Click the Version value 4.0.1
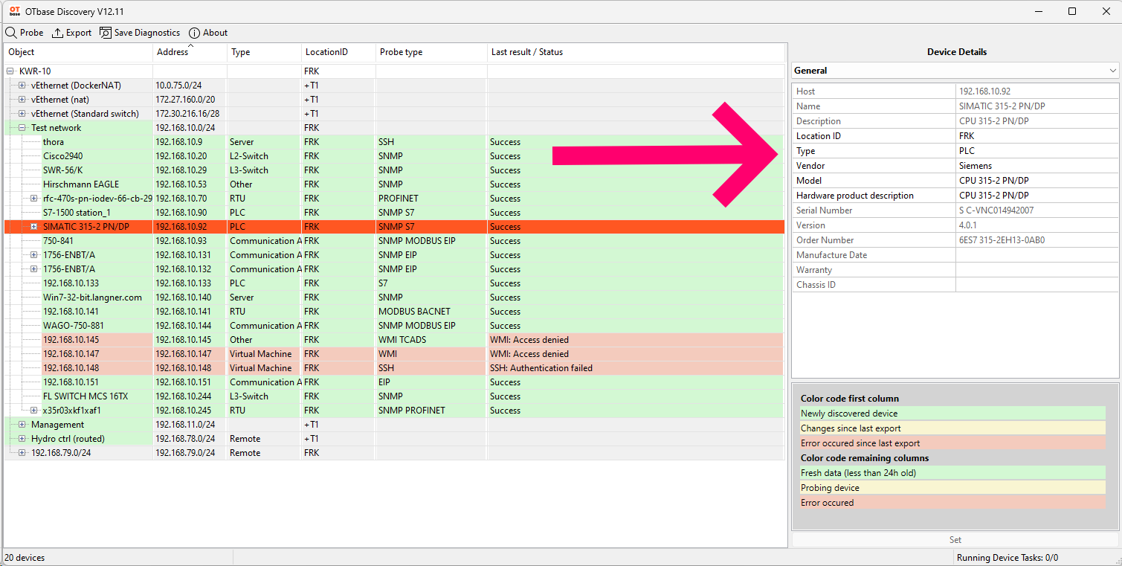This screenshot has width=1122, height=566. click(1037, 225)
